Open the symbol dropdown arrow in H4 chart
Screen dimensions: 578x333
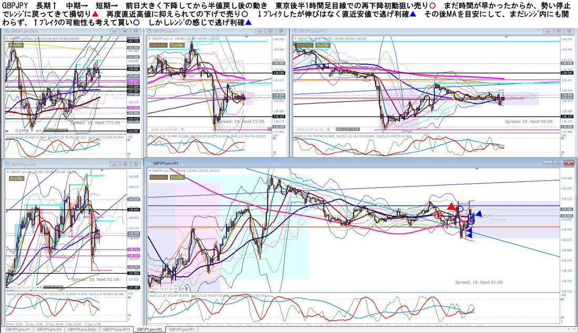[7, 172]
